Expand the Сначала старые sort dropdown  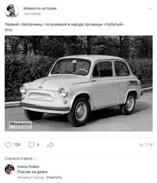pyautogui.click(x=20, y=159)
